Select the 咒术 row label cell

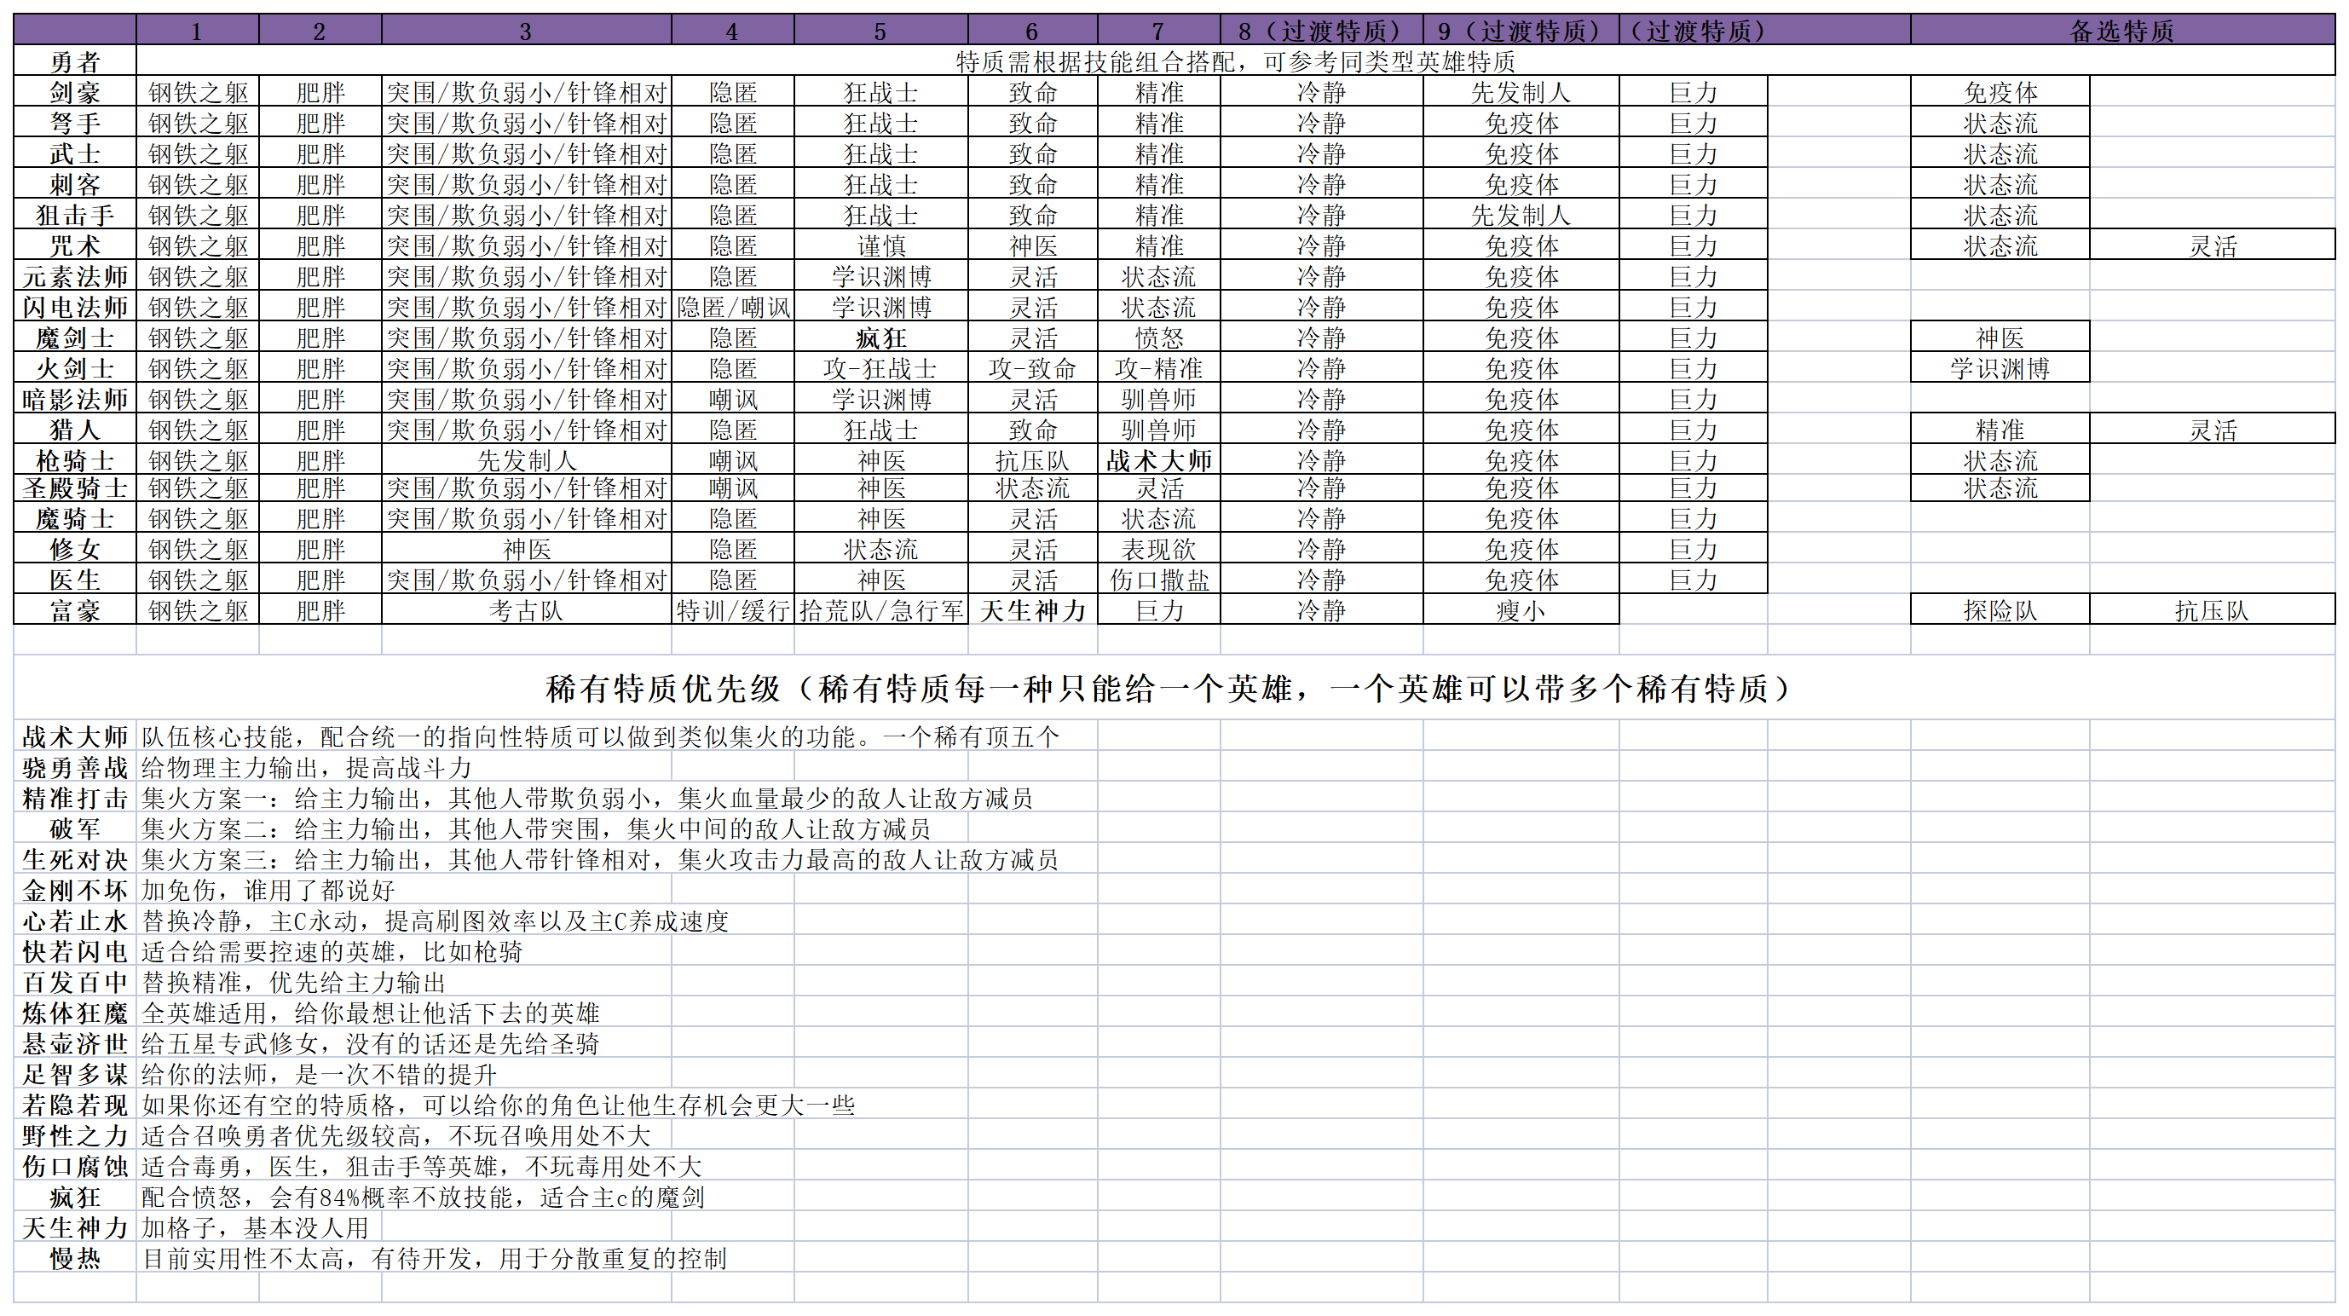coord(75,245)
